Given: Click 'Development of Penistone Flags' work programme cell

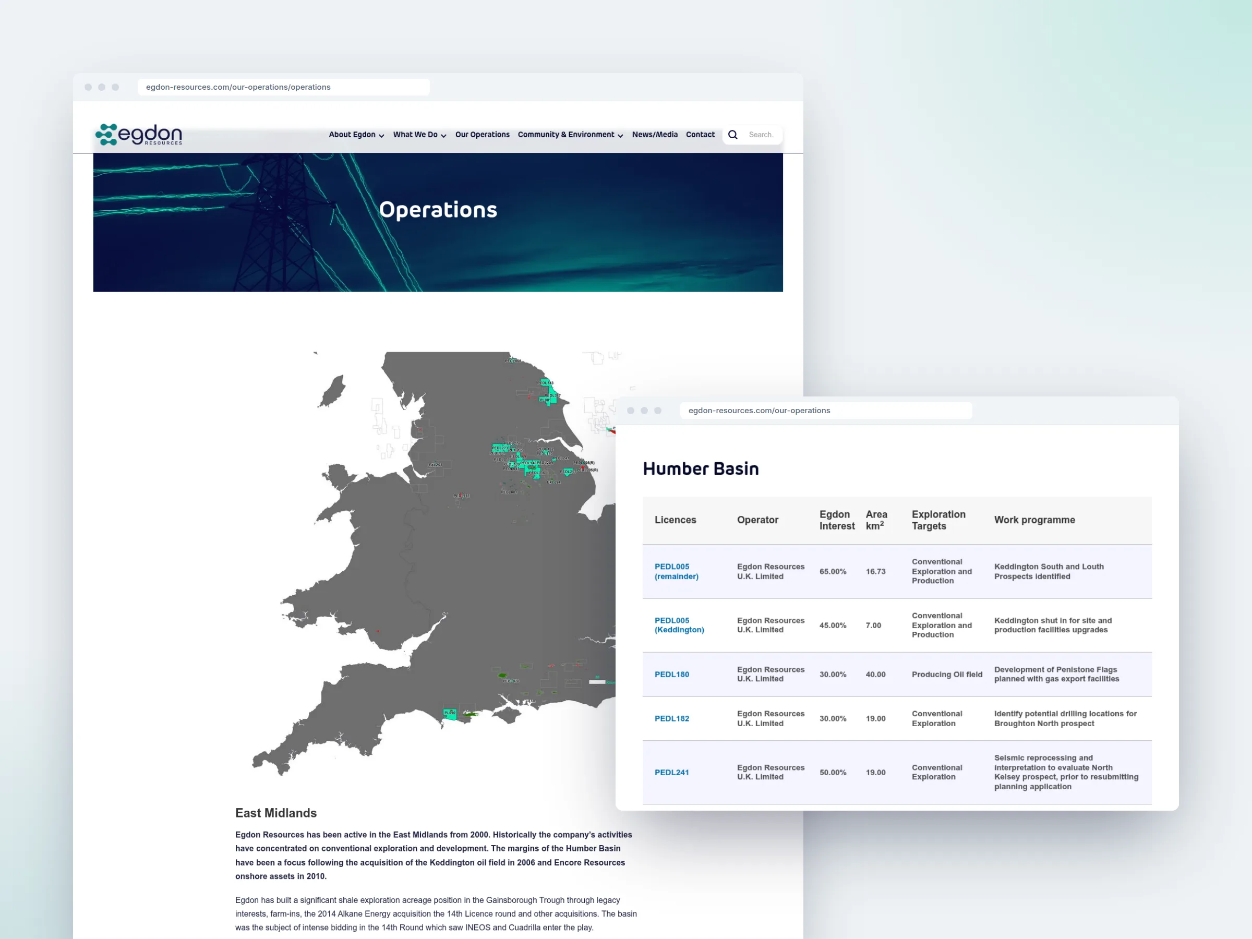Looking at the screenshot, I should coord(1056,675).
